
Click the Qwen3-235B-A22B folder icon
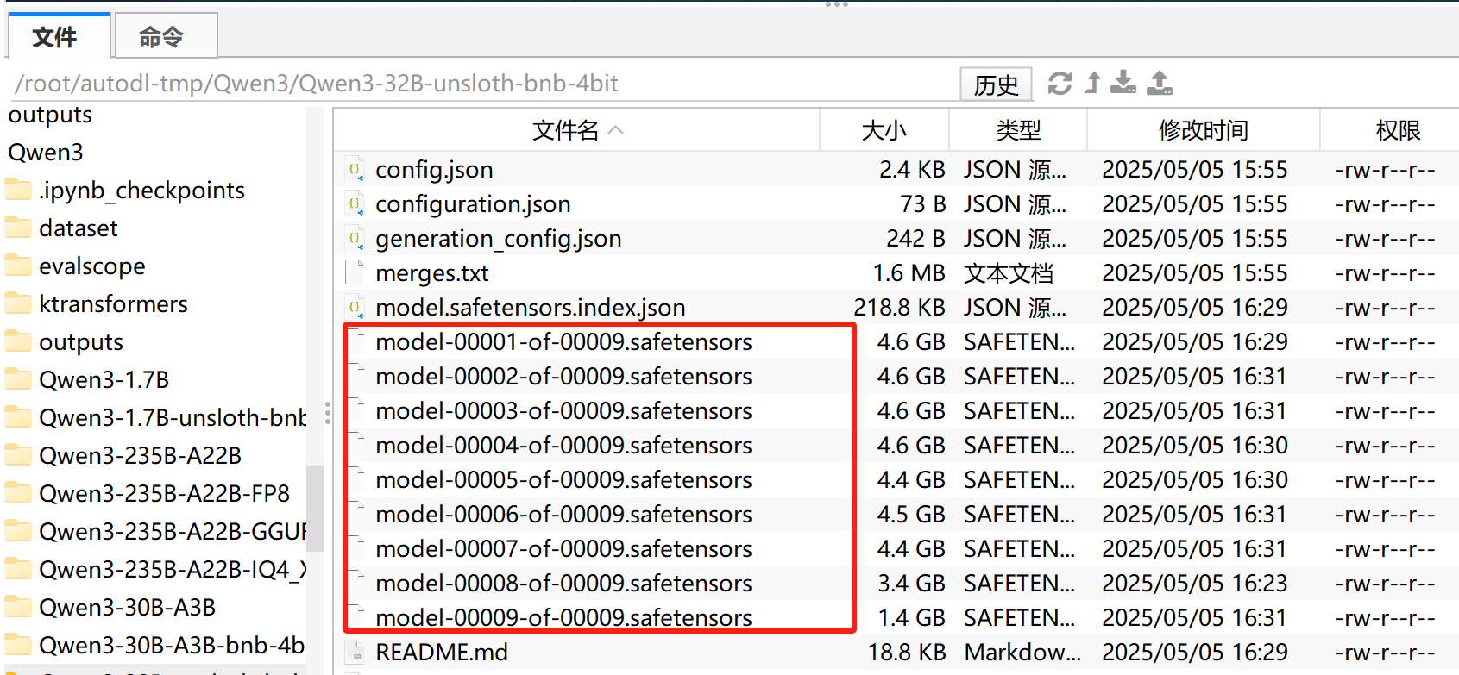click(x=18, y=455)
